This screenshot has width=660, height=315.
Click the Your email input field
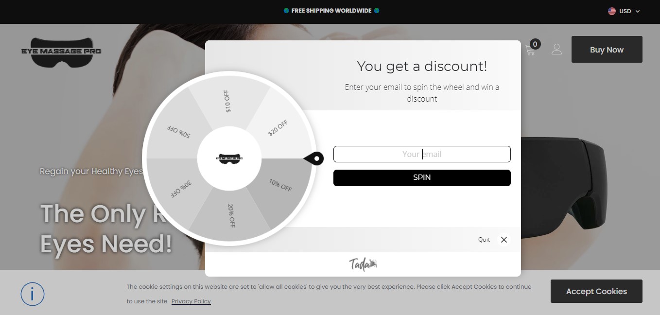[422, 154]
